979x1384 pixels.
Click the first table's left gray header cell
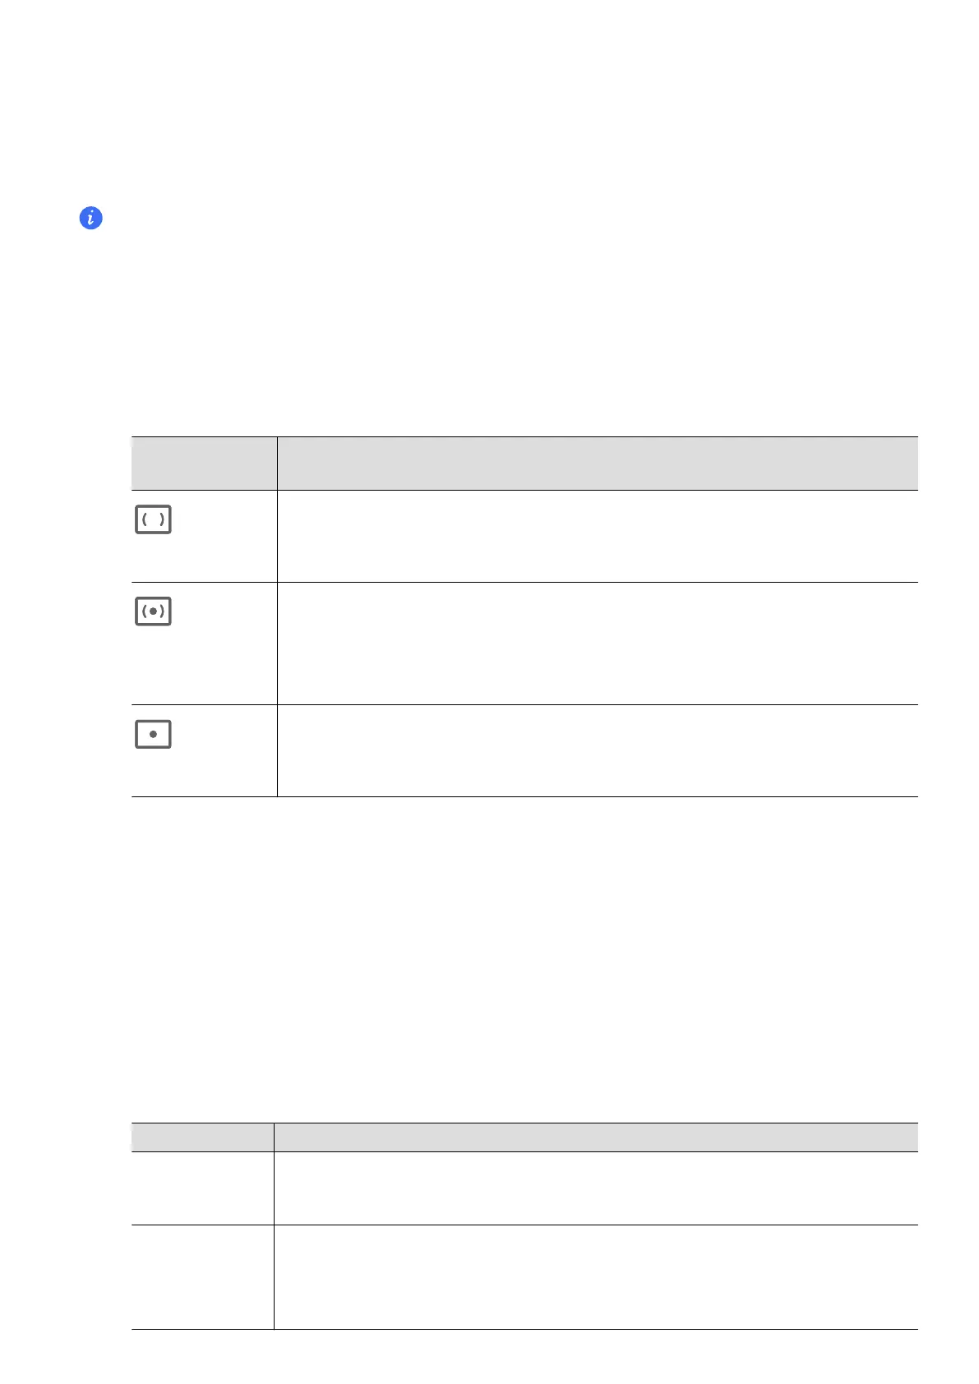coord(204,464)
